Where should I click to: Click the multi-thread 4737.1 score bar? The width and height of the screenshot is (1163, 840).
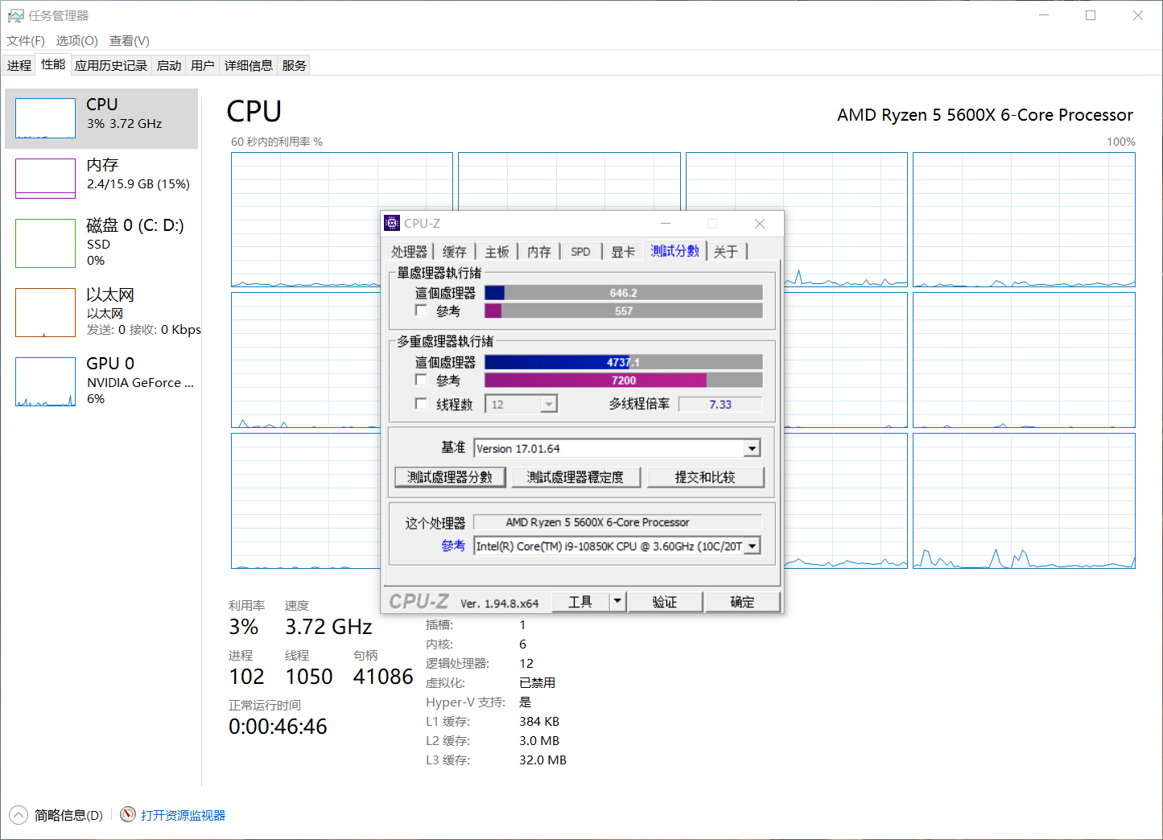tap(624, 362)
